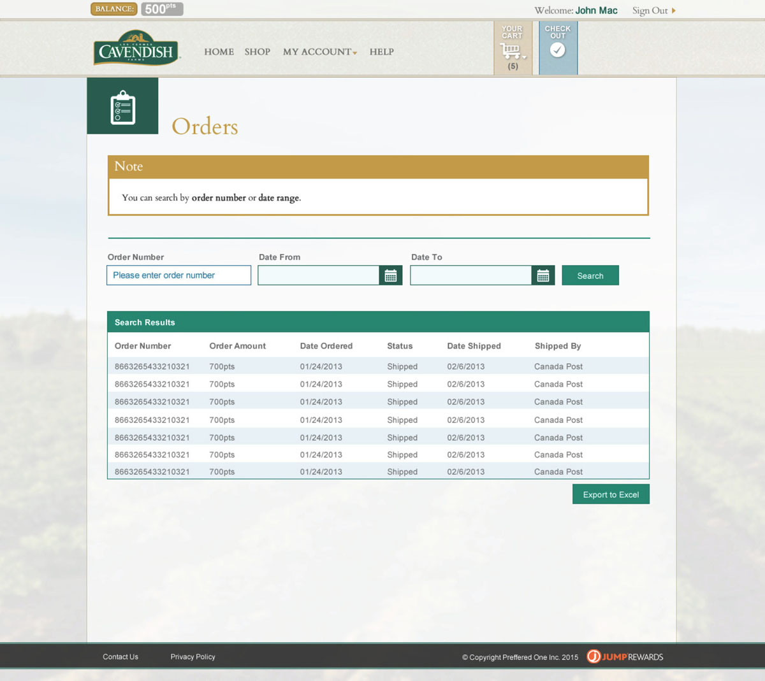Screen dimensions: 765x681
Task: Click the Sign Out arrow icon
Action: [x=674, y=11]
